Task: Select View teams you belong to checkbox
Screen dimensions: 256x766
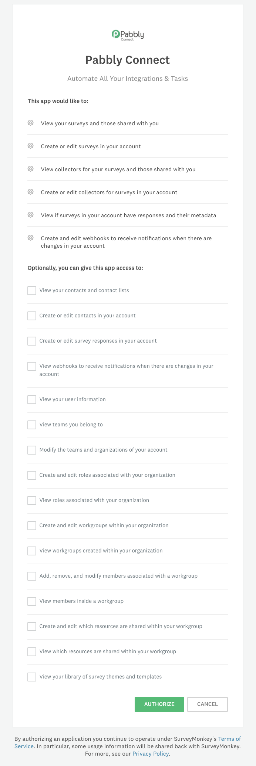Action: pyautogui.click(x=32, y=425)
